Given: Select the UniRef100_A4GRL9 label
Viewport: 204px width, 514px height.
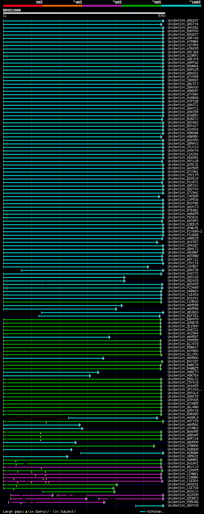Looking at the screenshot, I should point(183,418).
